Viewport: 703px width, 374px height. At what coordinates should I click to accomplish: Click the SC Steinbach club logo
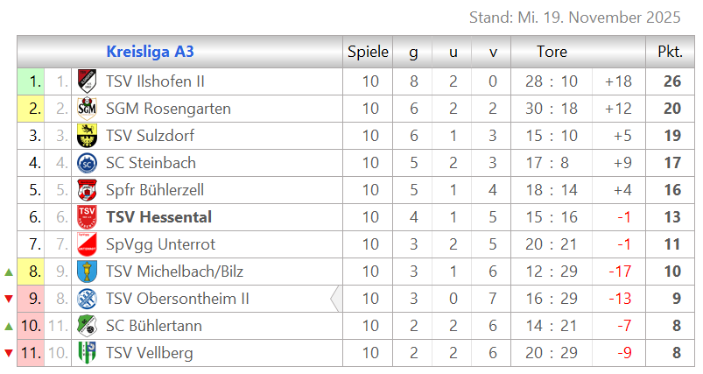coord(87,163)
